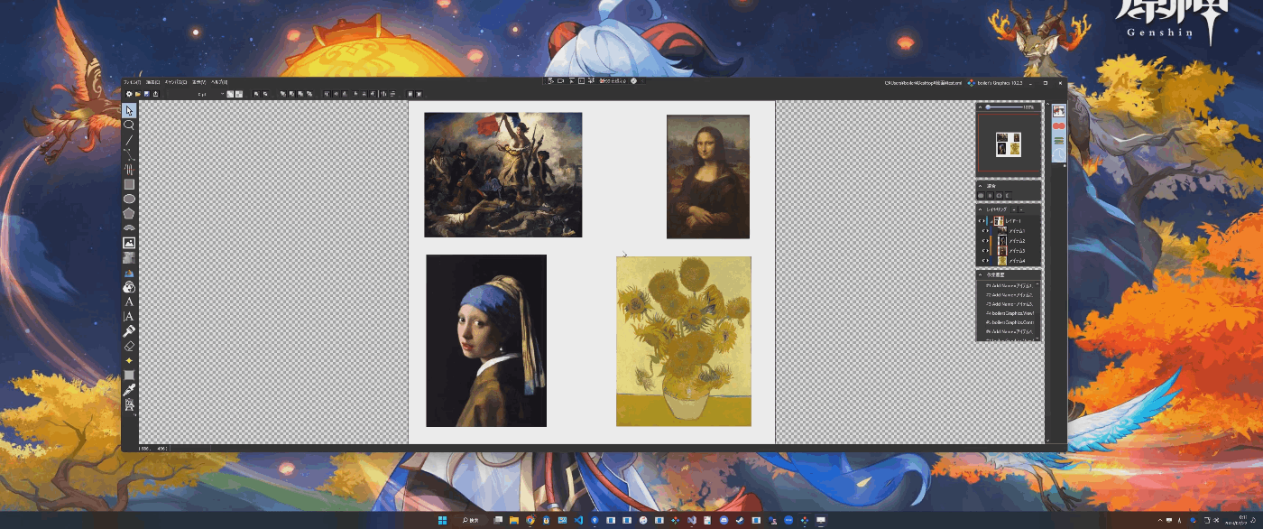
Task: Select the pie/fan shape tool
Action: (129, 228)
